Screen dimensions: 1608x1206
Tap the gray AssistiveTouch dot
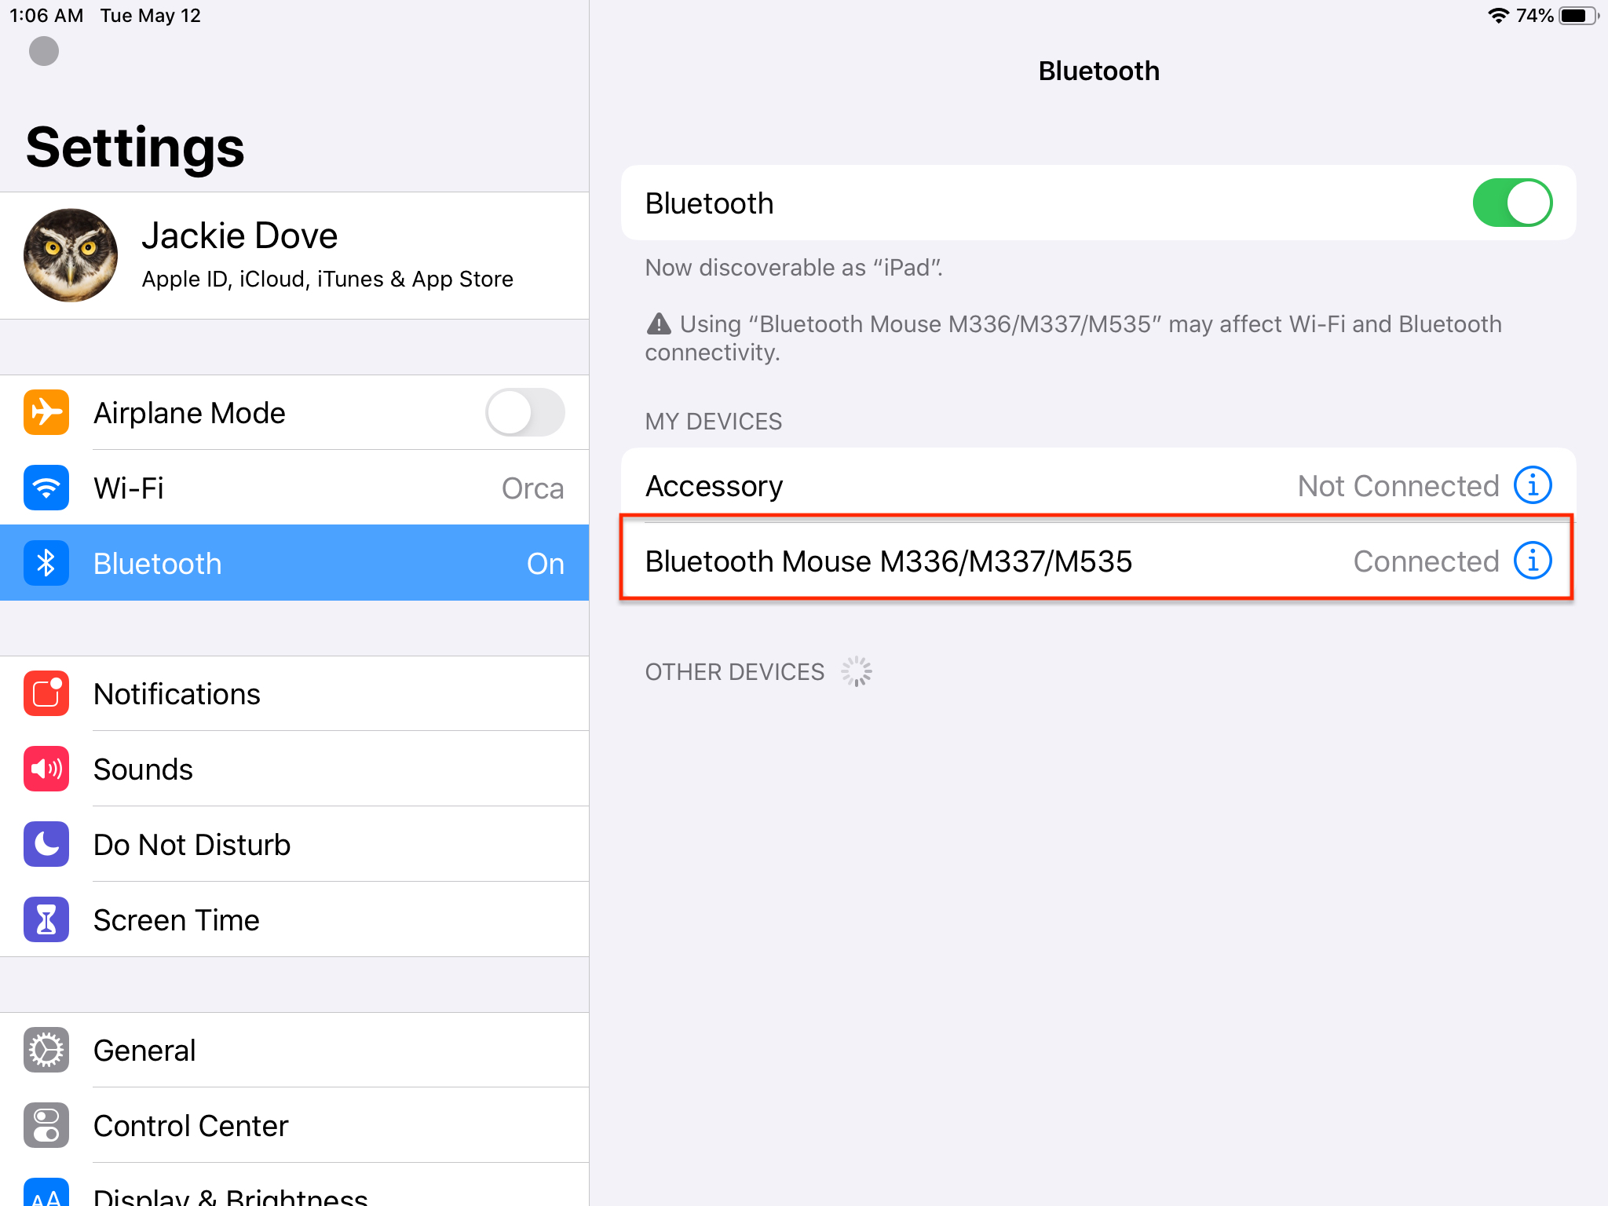click(44, 51)
